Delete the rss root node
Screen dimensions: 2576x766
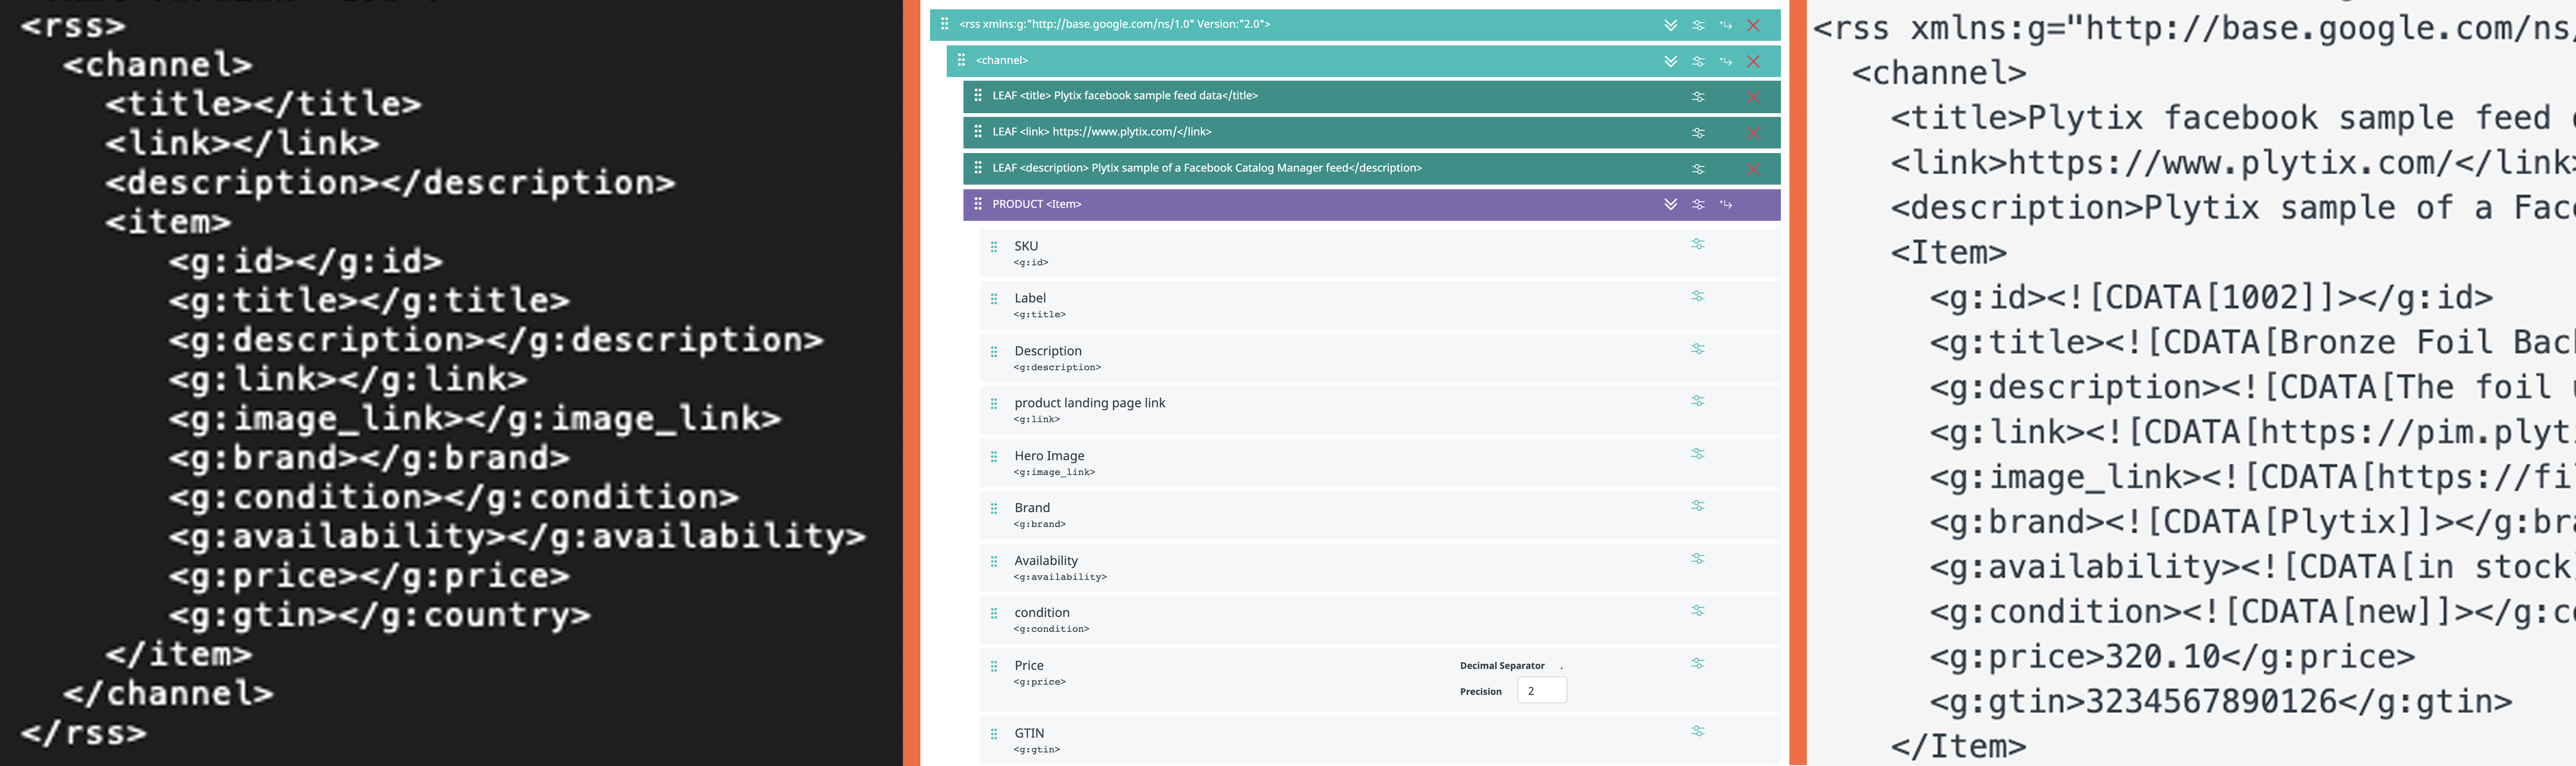(x=1753, y=25)
